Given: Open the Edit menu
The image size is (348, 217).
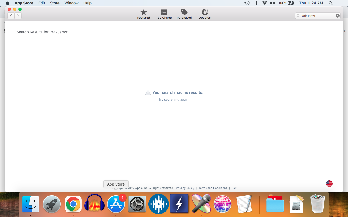Looking at the screenshot, I should point(42,3).
